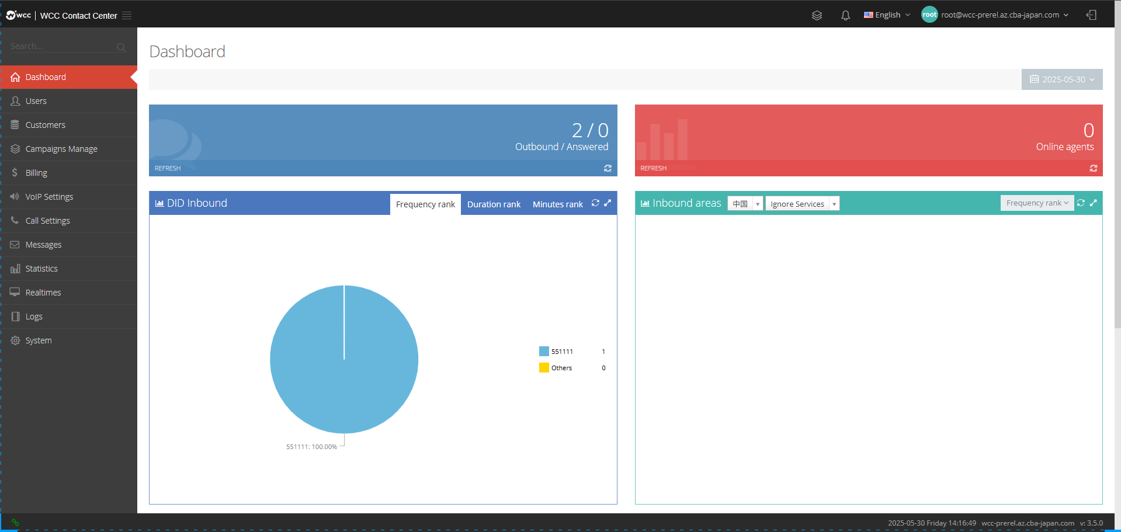Open Call Settings in sidebar
1121x532 pixels.
pos(69,221)
